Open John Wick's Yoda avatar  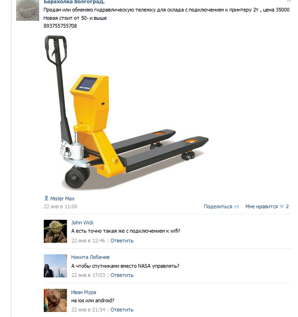[x=55, y=231]
